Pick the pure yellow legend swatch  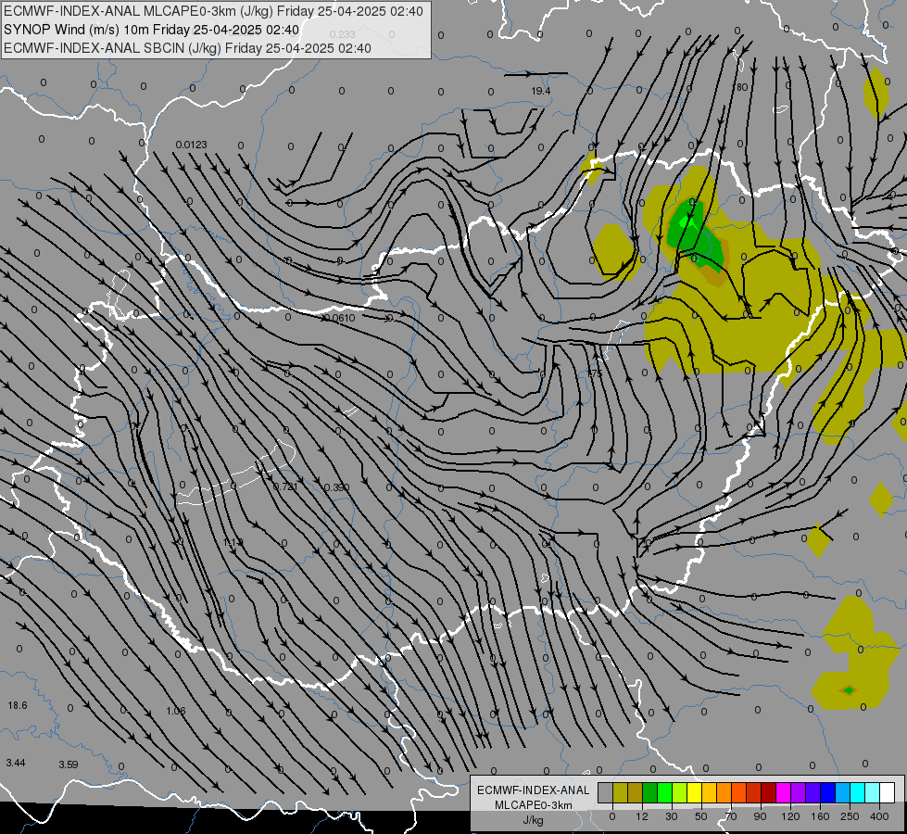695,793
